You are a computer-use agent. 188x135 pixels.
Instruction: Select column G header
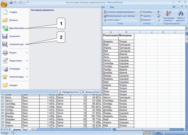click(x=111, y=32)
